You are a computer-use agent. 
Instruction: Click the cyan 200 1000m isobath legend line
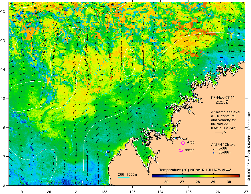tap(124, 177)
